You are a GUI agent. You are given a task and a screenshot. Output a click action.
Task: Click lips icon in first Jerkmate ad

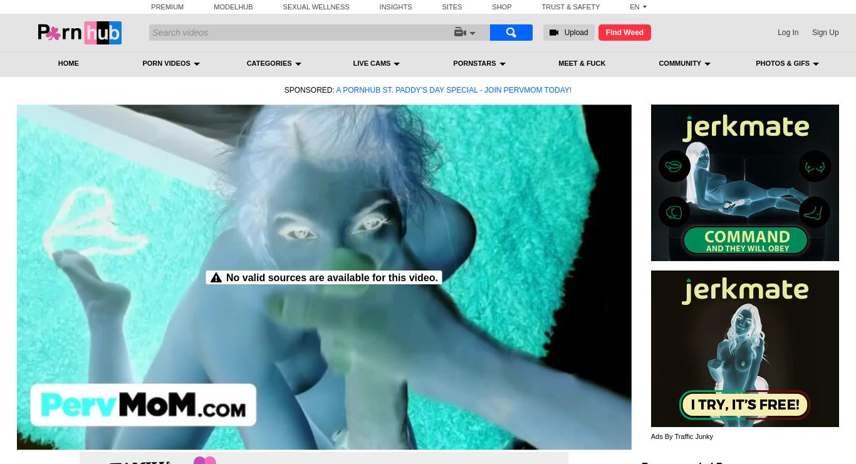[674, 166]
